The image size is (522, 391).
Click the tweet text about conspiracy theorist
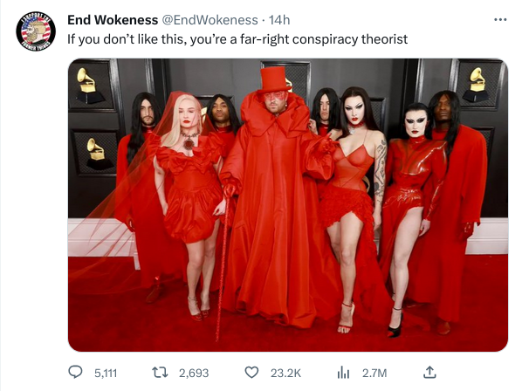237,39
